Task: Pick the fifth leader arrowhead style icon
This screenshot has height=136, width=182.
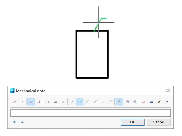Action: pyautogui.click(x=103, y=102)
